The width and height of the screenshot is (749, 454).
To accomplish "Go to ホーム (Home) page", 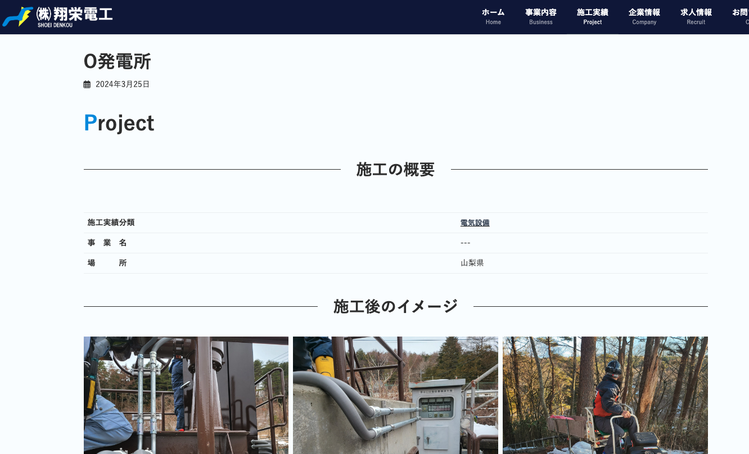I will 493,16.
